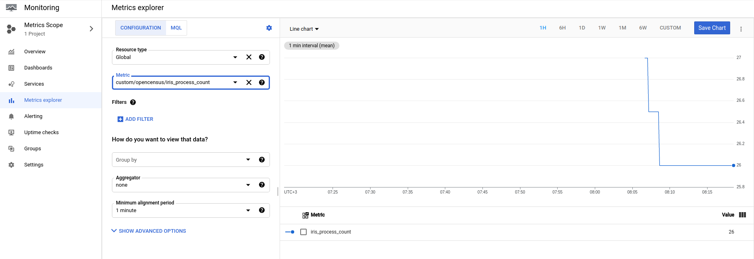Select the 6H time range
The width and height of the screenshot is (754, 259).
click(x=562, y=28)
